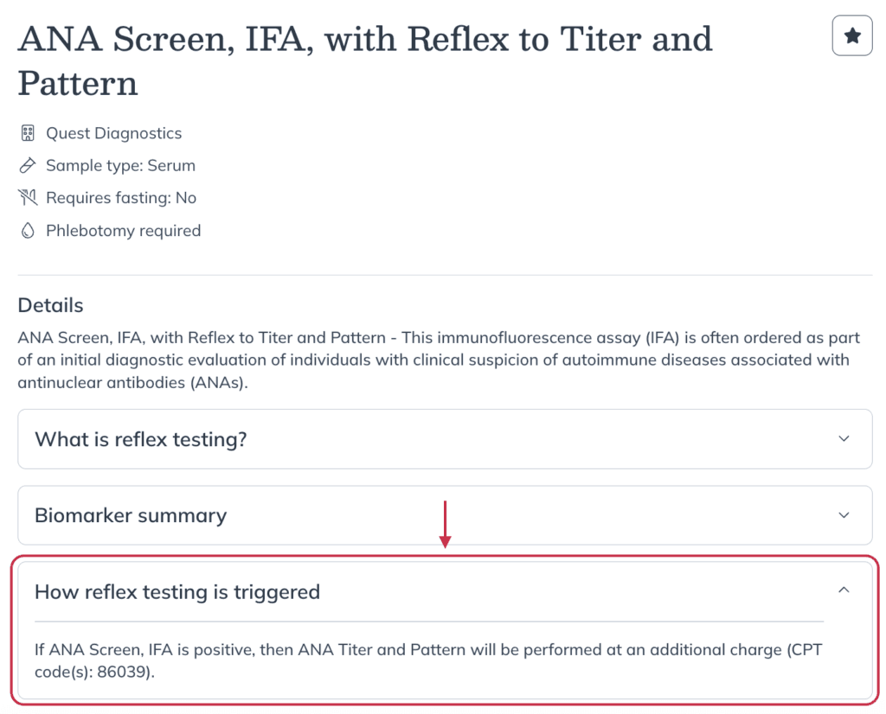Click the star favorite button
The image size is (886, 714).
(852, 35)
